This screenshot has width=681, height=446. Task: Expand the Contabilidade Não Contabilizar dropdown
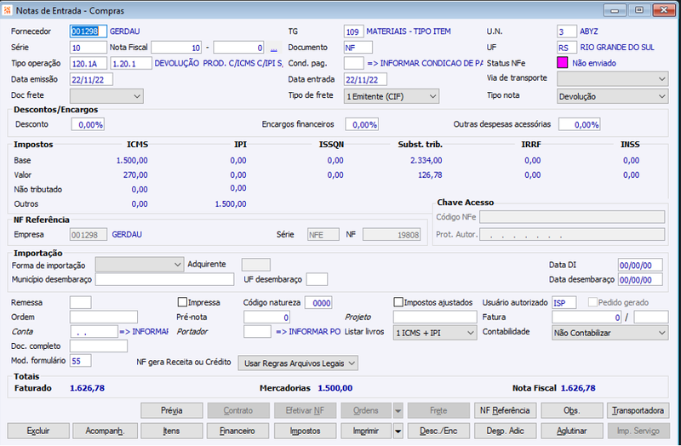[609, 333]
